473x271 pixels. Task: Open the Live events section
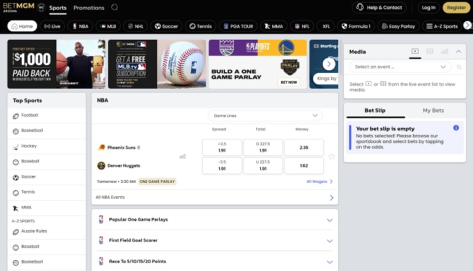pyautogui.click(x=52, y=26)
